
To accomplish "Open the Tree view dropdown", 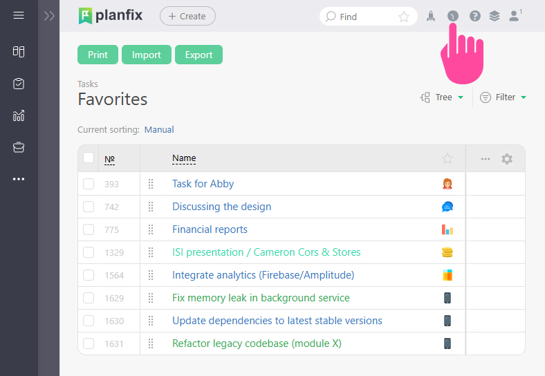I will point(442,97).
